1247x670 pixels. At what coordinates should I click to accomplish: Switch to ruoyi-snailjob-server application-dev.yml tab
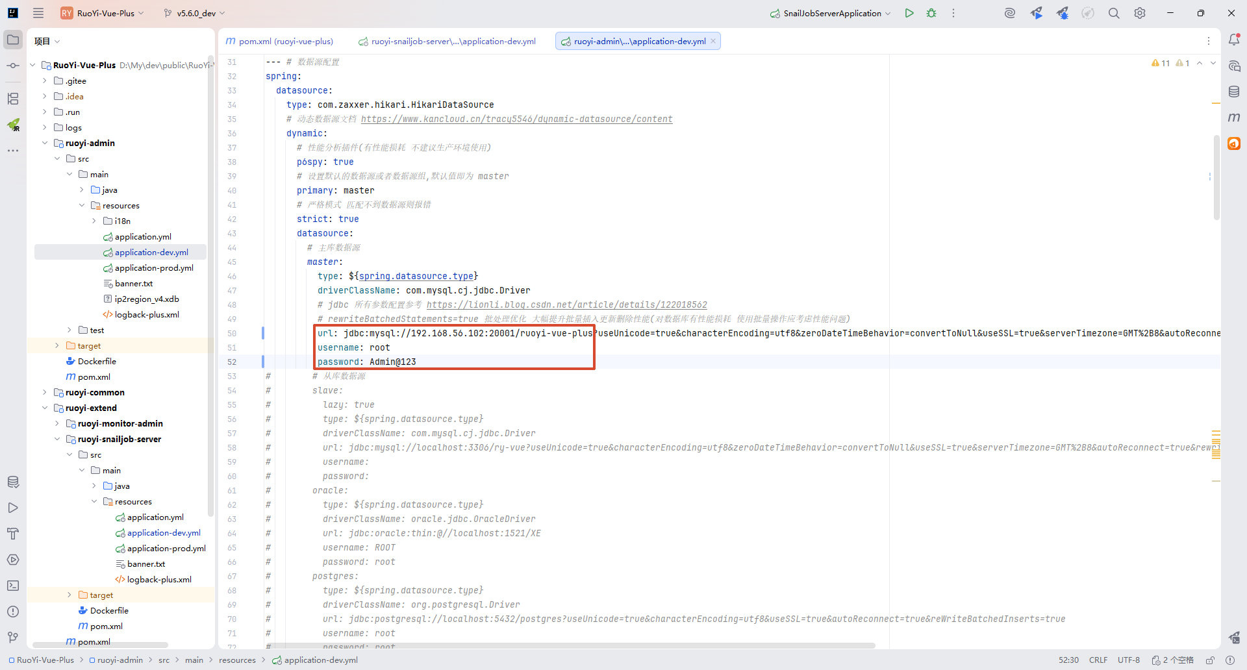pos(447,42)
